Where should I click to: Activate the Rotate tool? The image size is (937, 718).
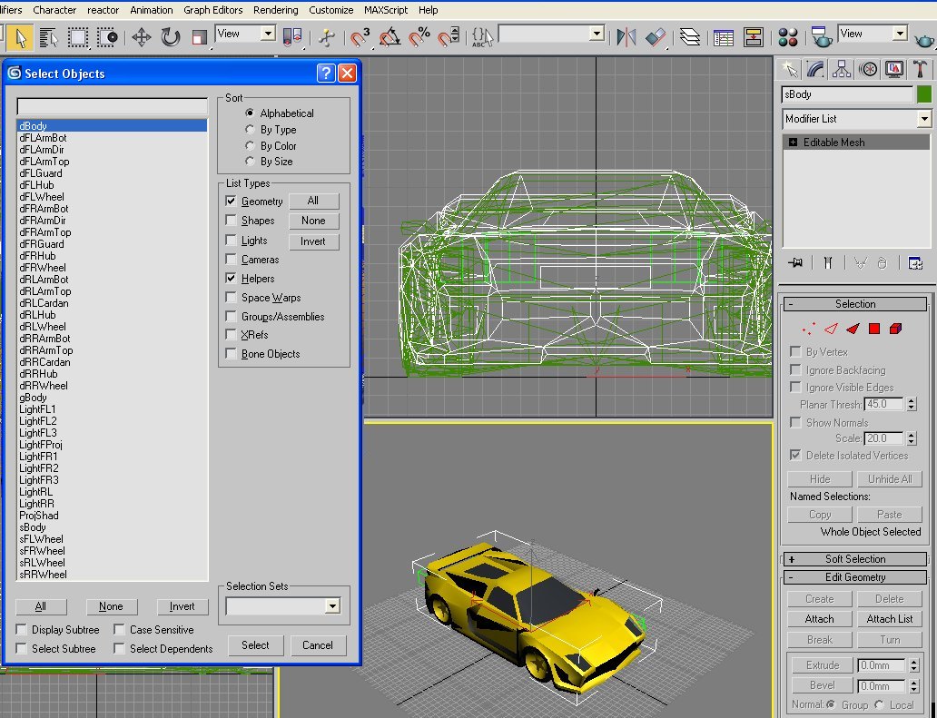pyautogui.click(x=170, y=37)
